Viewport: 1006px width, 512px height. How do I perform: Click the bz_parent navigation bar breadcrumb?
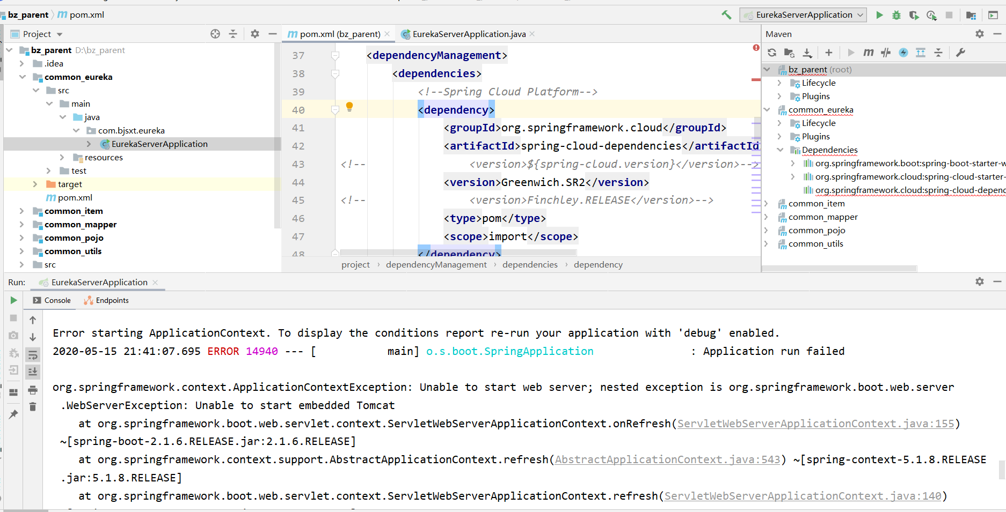pyautogui.click(x=28, y=15)
